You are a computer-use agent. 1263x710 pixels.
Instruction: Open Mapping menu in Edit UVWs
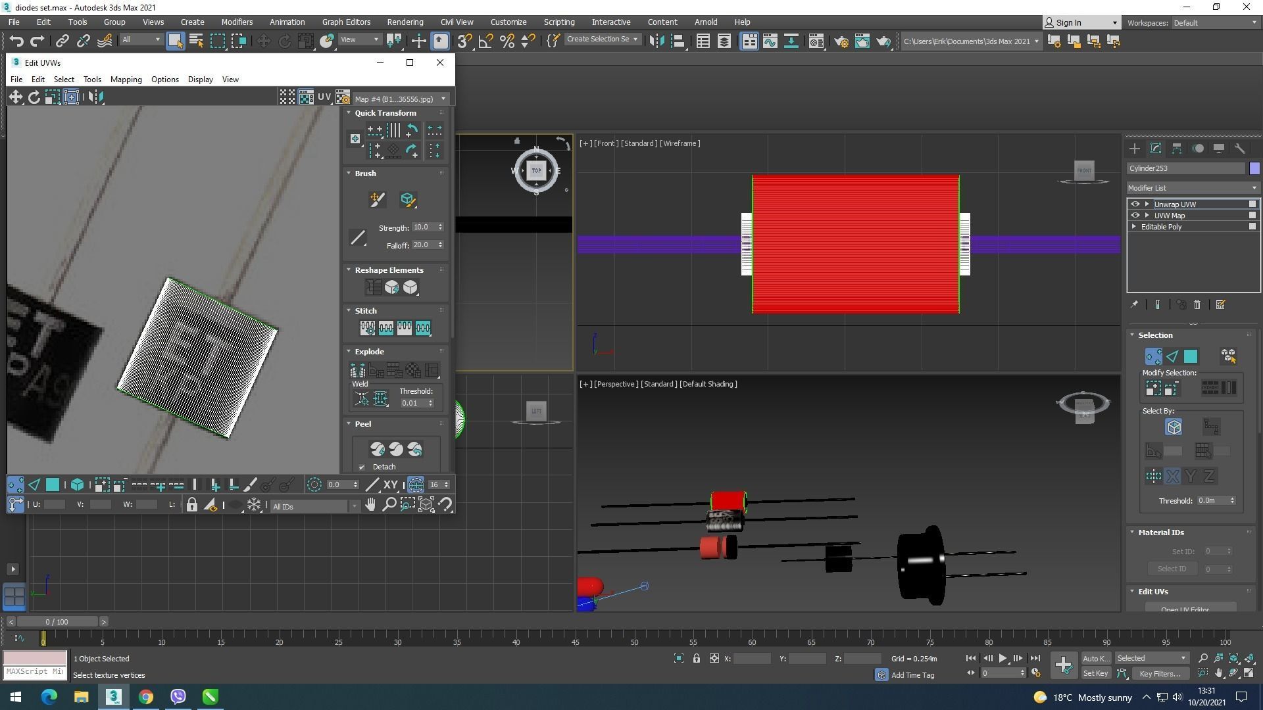pyautogui.click(x=126, y=80)
